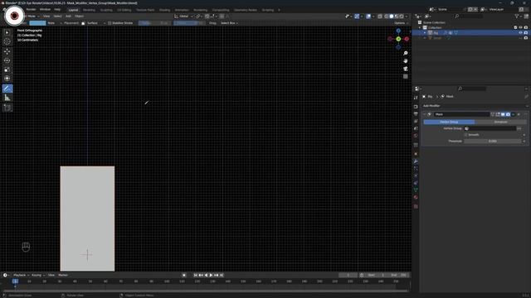Open the Add Modifier dropdown
The height and width of the screenshot is (298, 531).
pyautogui.click(x=475, y=106)
